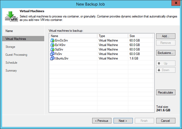Click the EnvDcSrv virtual machine icon
The height and width of the screenshot is (129, 182).
52,40
